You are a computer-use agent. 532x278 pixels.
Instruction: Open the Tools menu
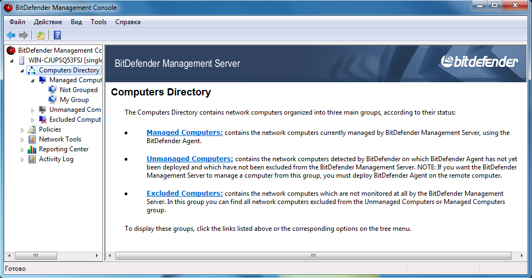pos(99,22)
